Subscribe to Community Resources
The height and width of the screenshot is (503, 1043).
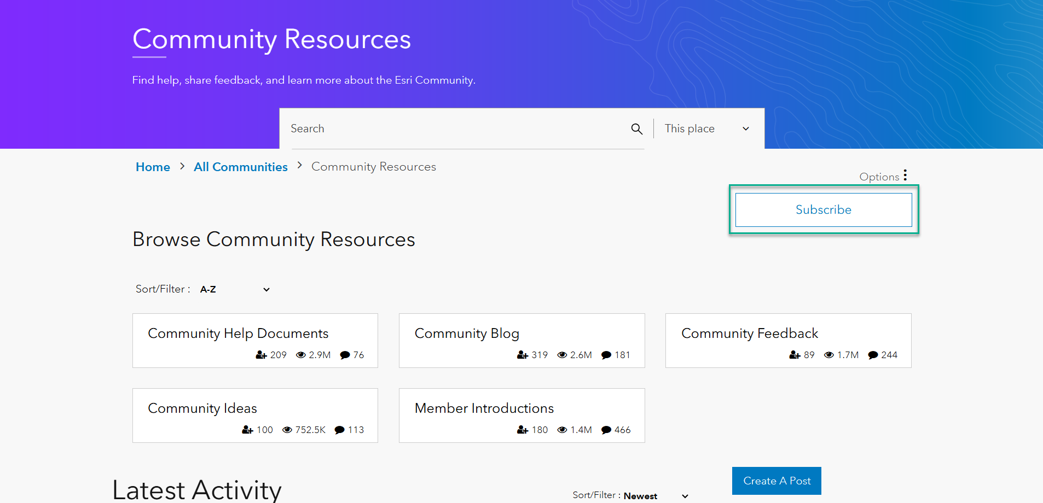pyautogui.click(x=823, y=209)
